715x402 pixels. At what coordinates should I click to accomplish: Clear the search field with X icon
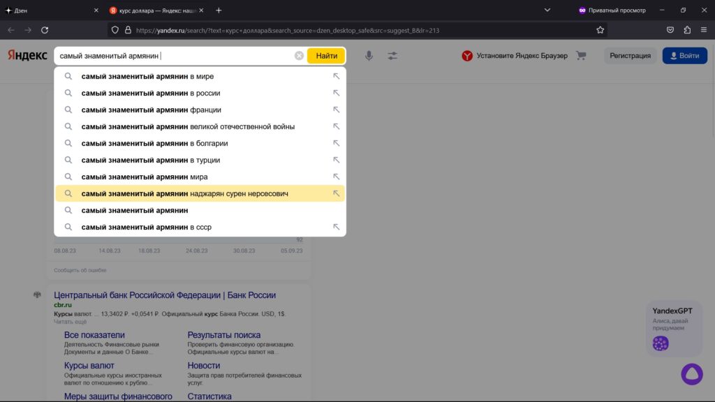click(x=299, y=56)
